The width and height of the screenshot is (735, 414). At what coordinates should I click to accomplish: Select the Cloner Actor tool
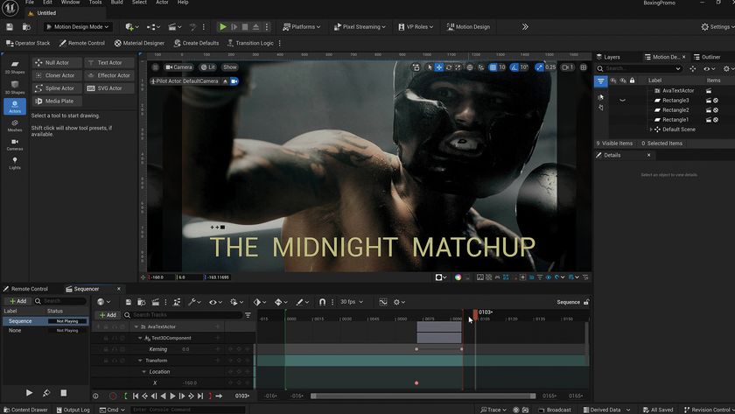coord(57,75)
